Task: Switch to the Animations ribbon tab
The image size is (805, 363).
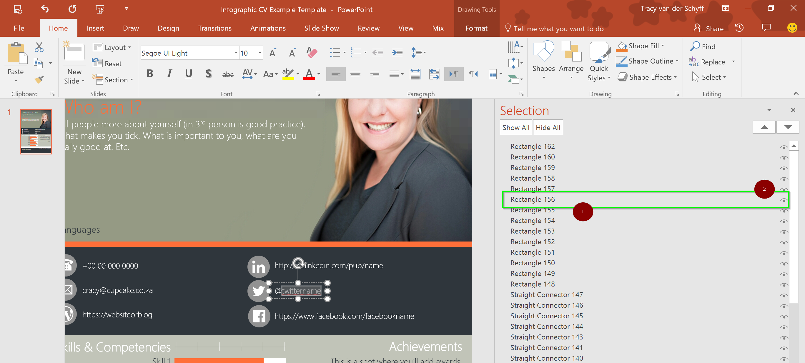Action: 268,28
